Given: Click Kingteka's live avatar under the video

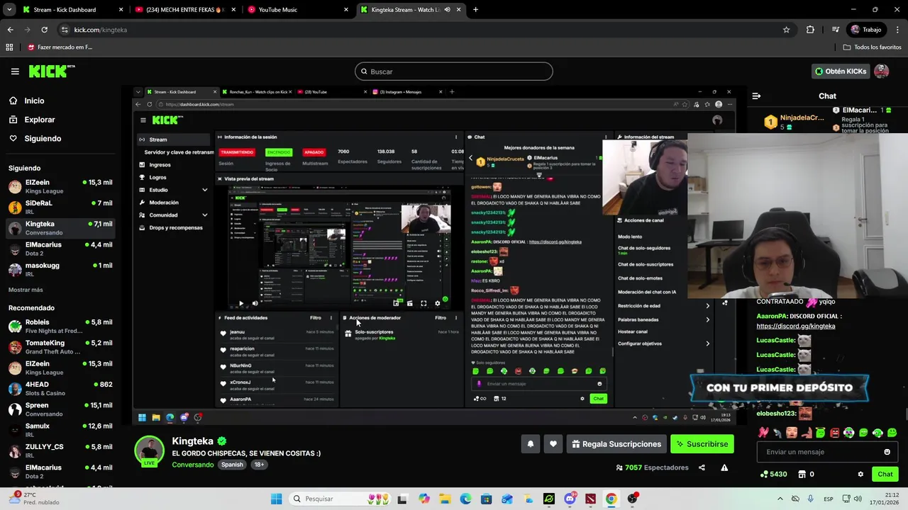Looking at the screenshot, I should tap(150, 451).
